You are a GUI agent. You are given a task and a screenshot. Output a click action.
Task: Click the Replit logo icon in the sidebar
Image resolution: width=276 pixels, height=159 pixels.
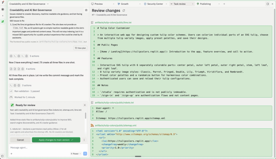3,2
